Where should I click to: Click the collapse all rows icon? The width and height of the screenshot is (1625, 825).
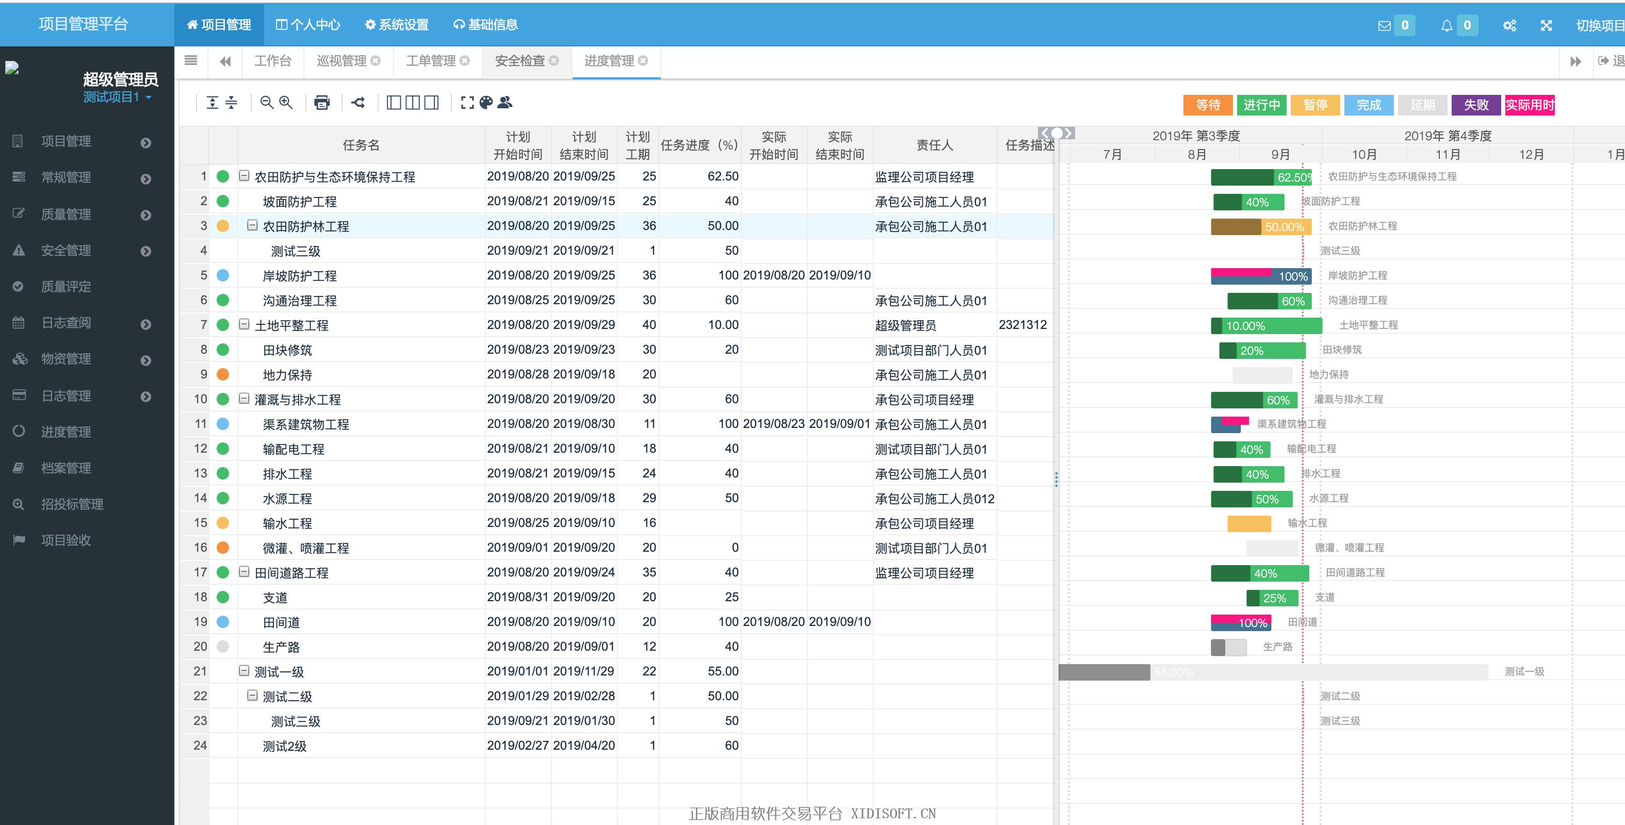pyautogui.click(x=232, y=102)
